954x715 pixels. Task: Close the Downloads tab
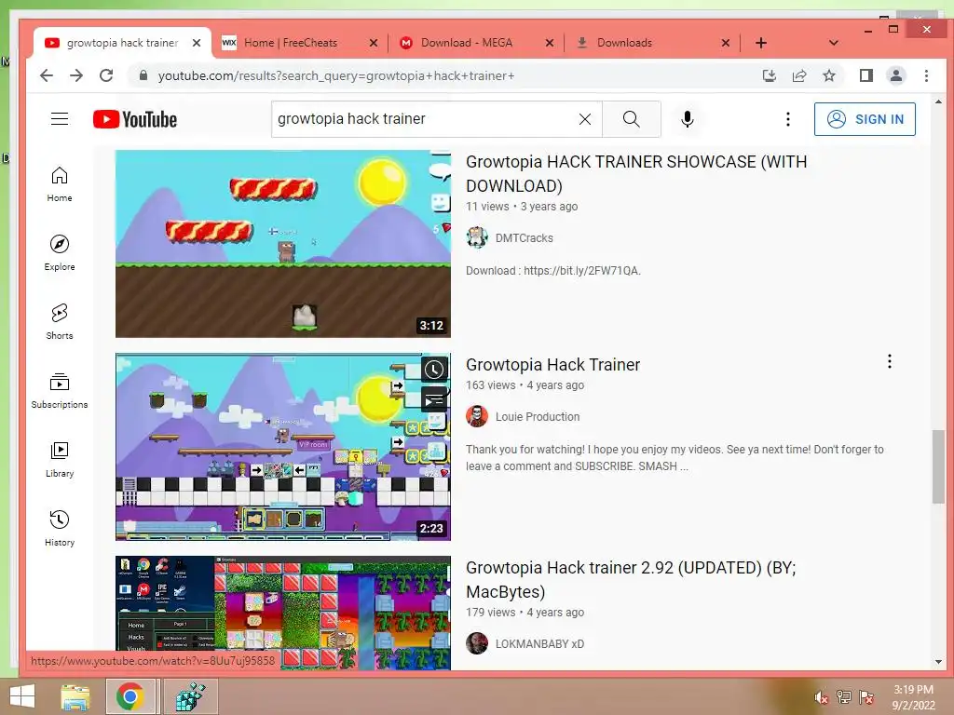click(725, 43)
